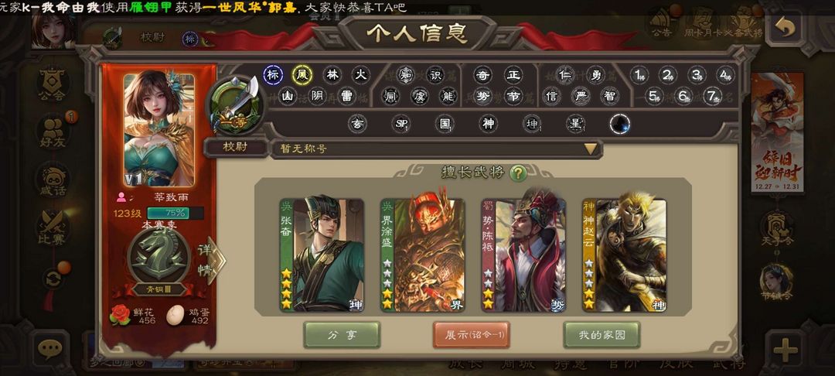The height and width of the screenshot is (376, 835).
Task: Open the 喊话 shout icon
Action: click(53, 179)
